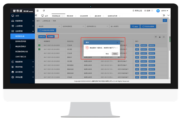Switch to the 货位库存表 tab
Screen dimensions: 181x119
[x=84, y=16]
